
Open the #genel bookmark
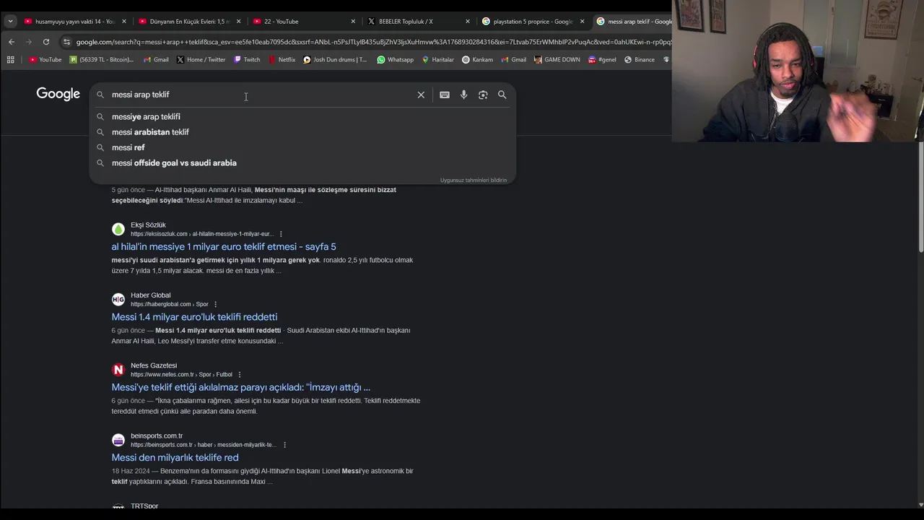click(x=602, y=60)
